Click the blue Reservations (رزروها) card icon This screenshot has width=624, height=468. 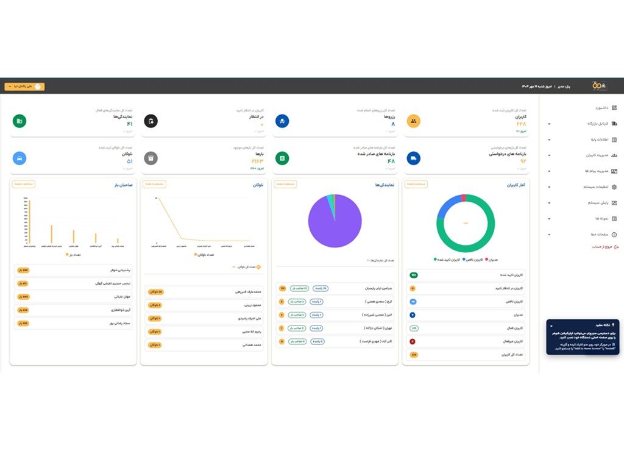[282, 121]
